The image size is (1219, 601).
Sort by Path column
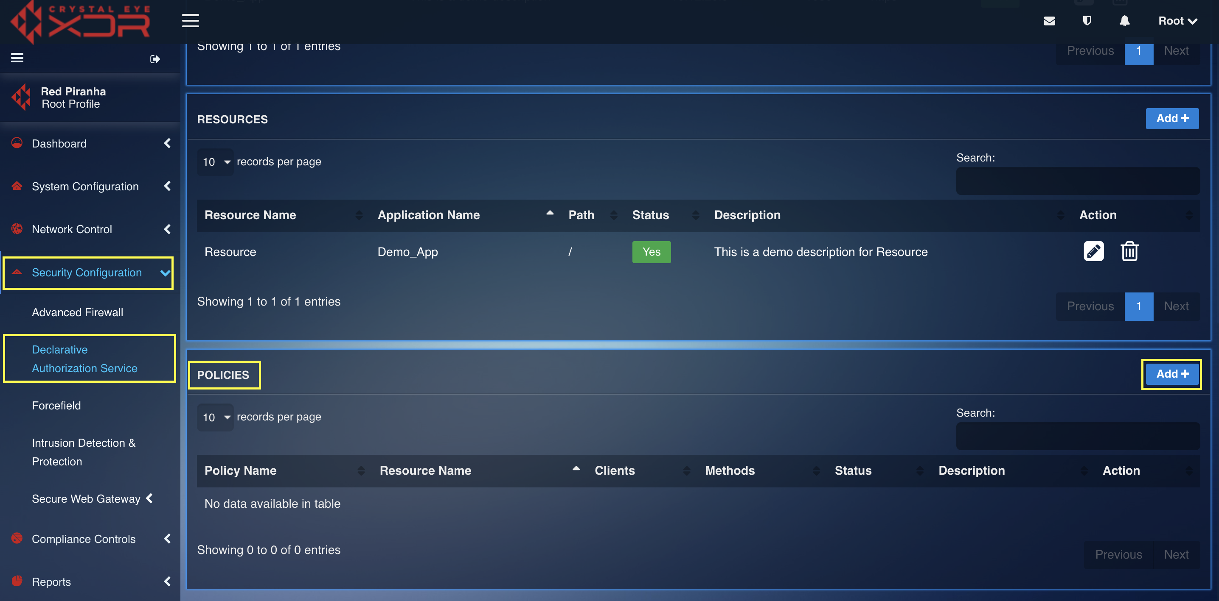(x=593, y=215)
